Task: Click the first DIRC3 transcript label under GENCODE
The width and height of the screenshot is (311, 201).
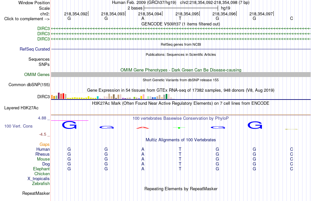Action: pos(44,28)
